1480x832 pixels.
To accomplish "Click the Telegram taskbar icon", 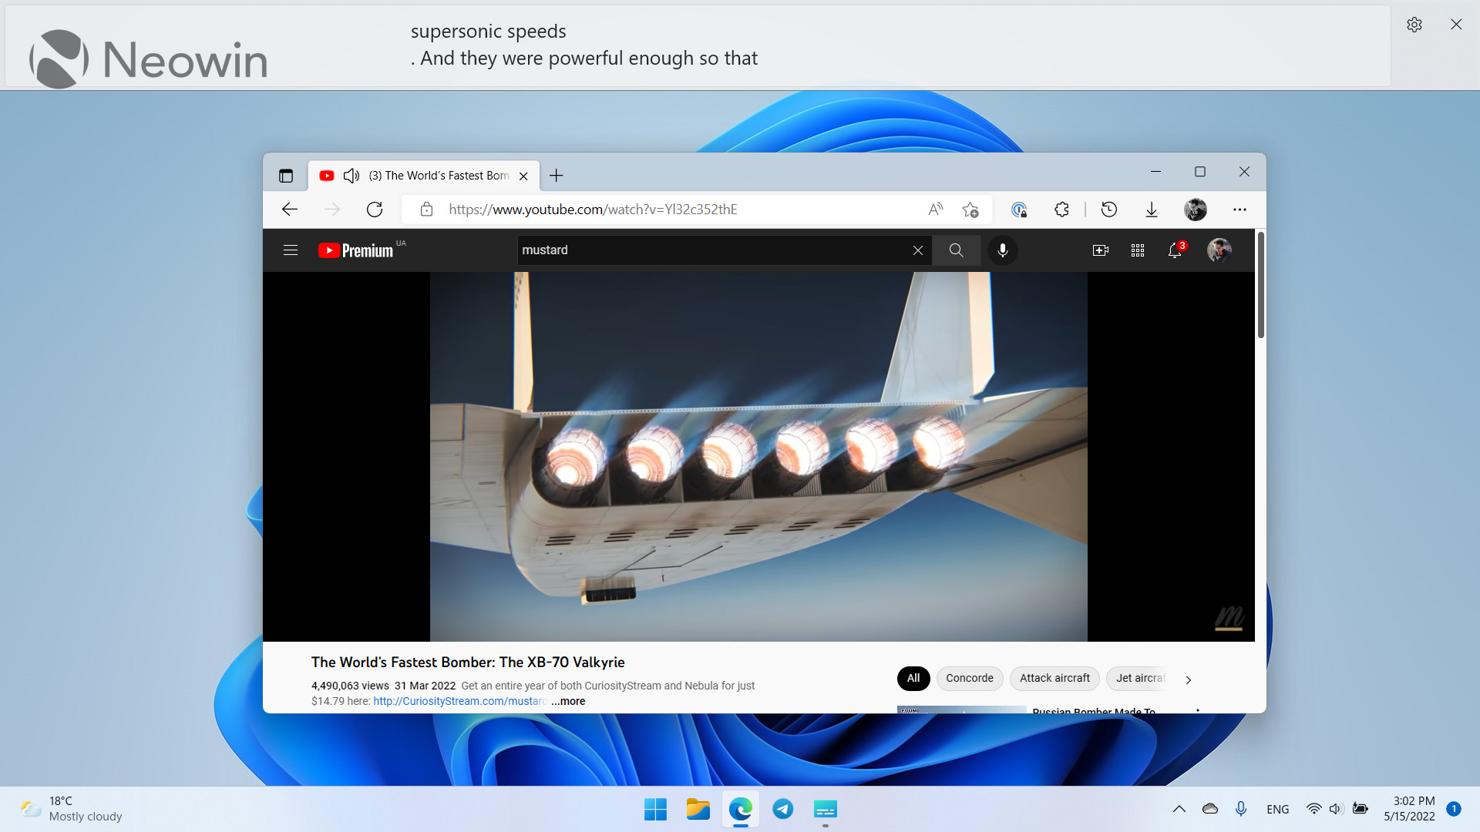I will point(782,809).
